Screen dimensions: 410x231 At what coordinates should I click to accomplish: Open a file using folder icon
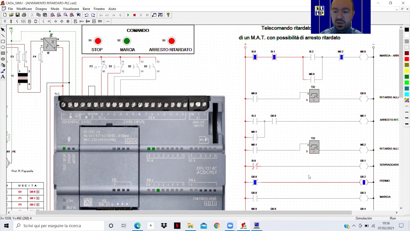click(x=11, y=15)
